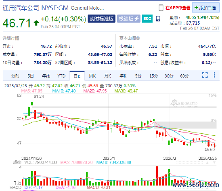This screenshot has width=222, height=191.
Task: Switch to the 年K tab
Action: click(123, 76)
